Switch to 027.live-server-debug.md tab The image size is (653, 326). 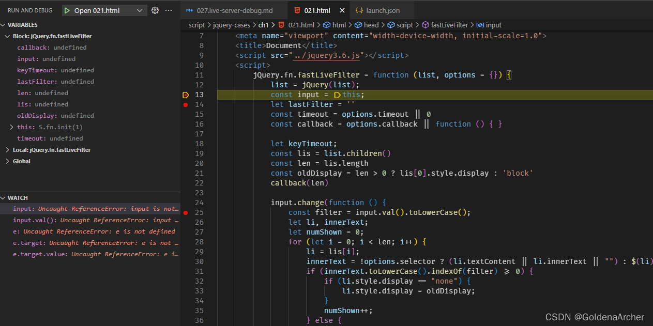pos(235,10)
